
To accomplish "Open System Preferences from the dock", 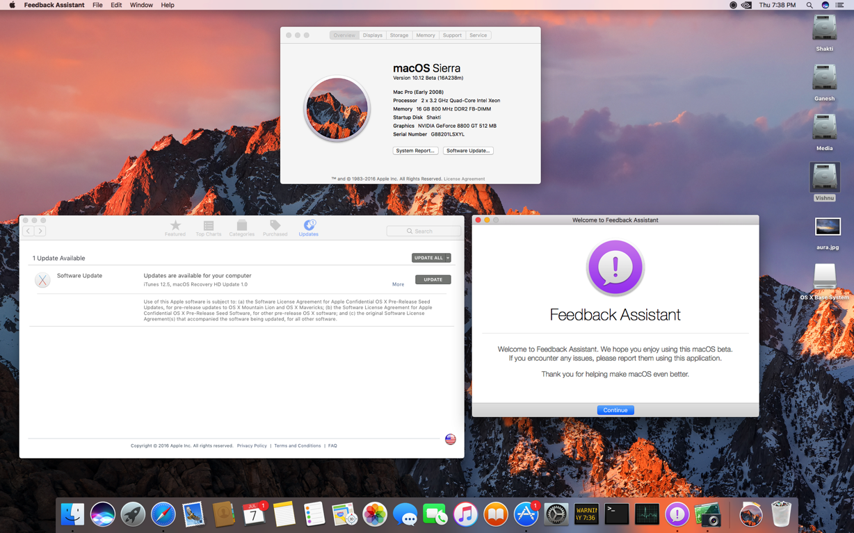I will click(x=556, y=514).
